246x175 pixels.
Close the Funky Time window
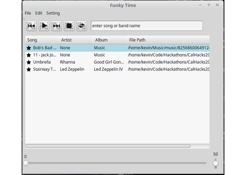click(x=217, y=5)
